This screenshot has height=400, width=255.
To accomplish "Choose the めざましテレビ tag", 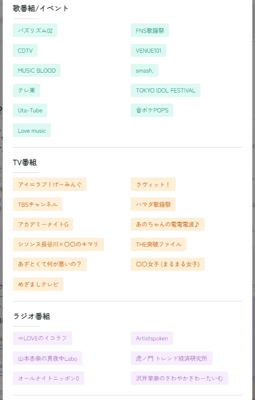I will click(38, 284).
